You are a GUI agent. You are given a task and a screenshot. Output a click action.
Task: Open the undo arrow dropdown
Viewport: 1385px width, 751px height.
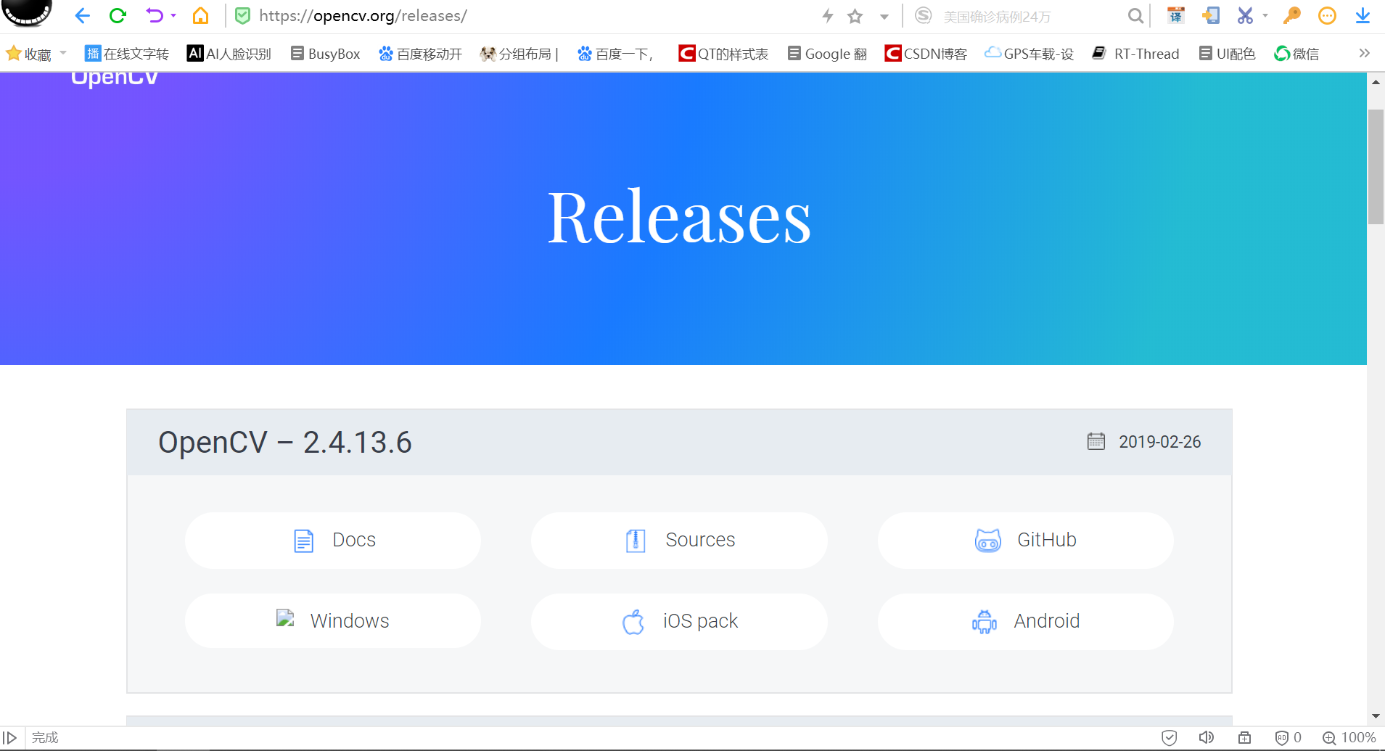tap(173, 15)
